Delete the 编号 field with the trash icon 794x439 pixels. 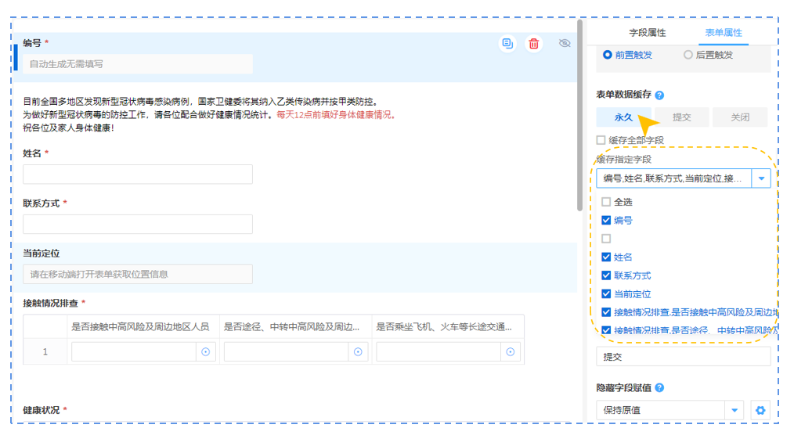click(x=533, y=44)
